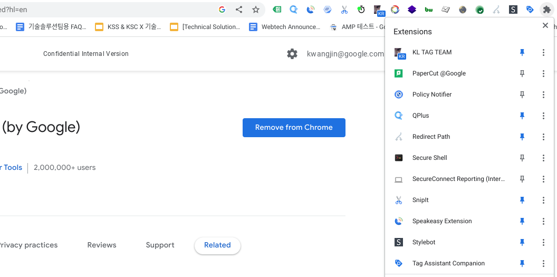Open the [Technical Solution bookmark
Viewport: 557px width, 277px height.
pyautogui.click(x=205, y=26)
